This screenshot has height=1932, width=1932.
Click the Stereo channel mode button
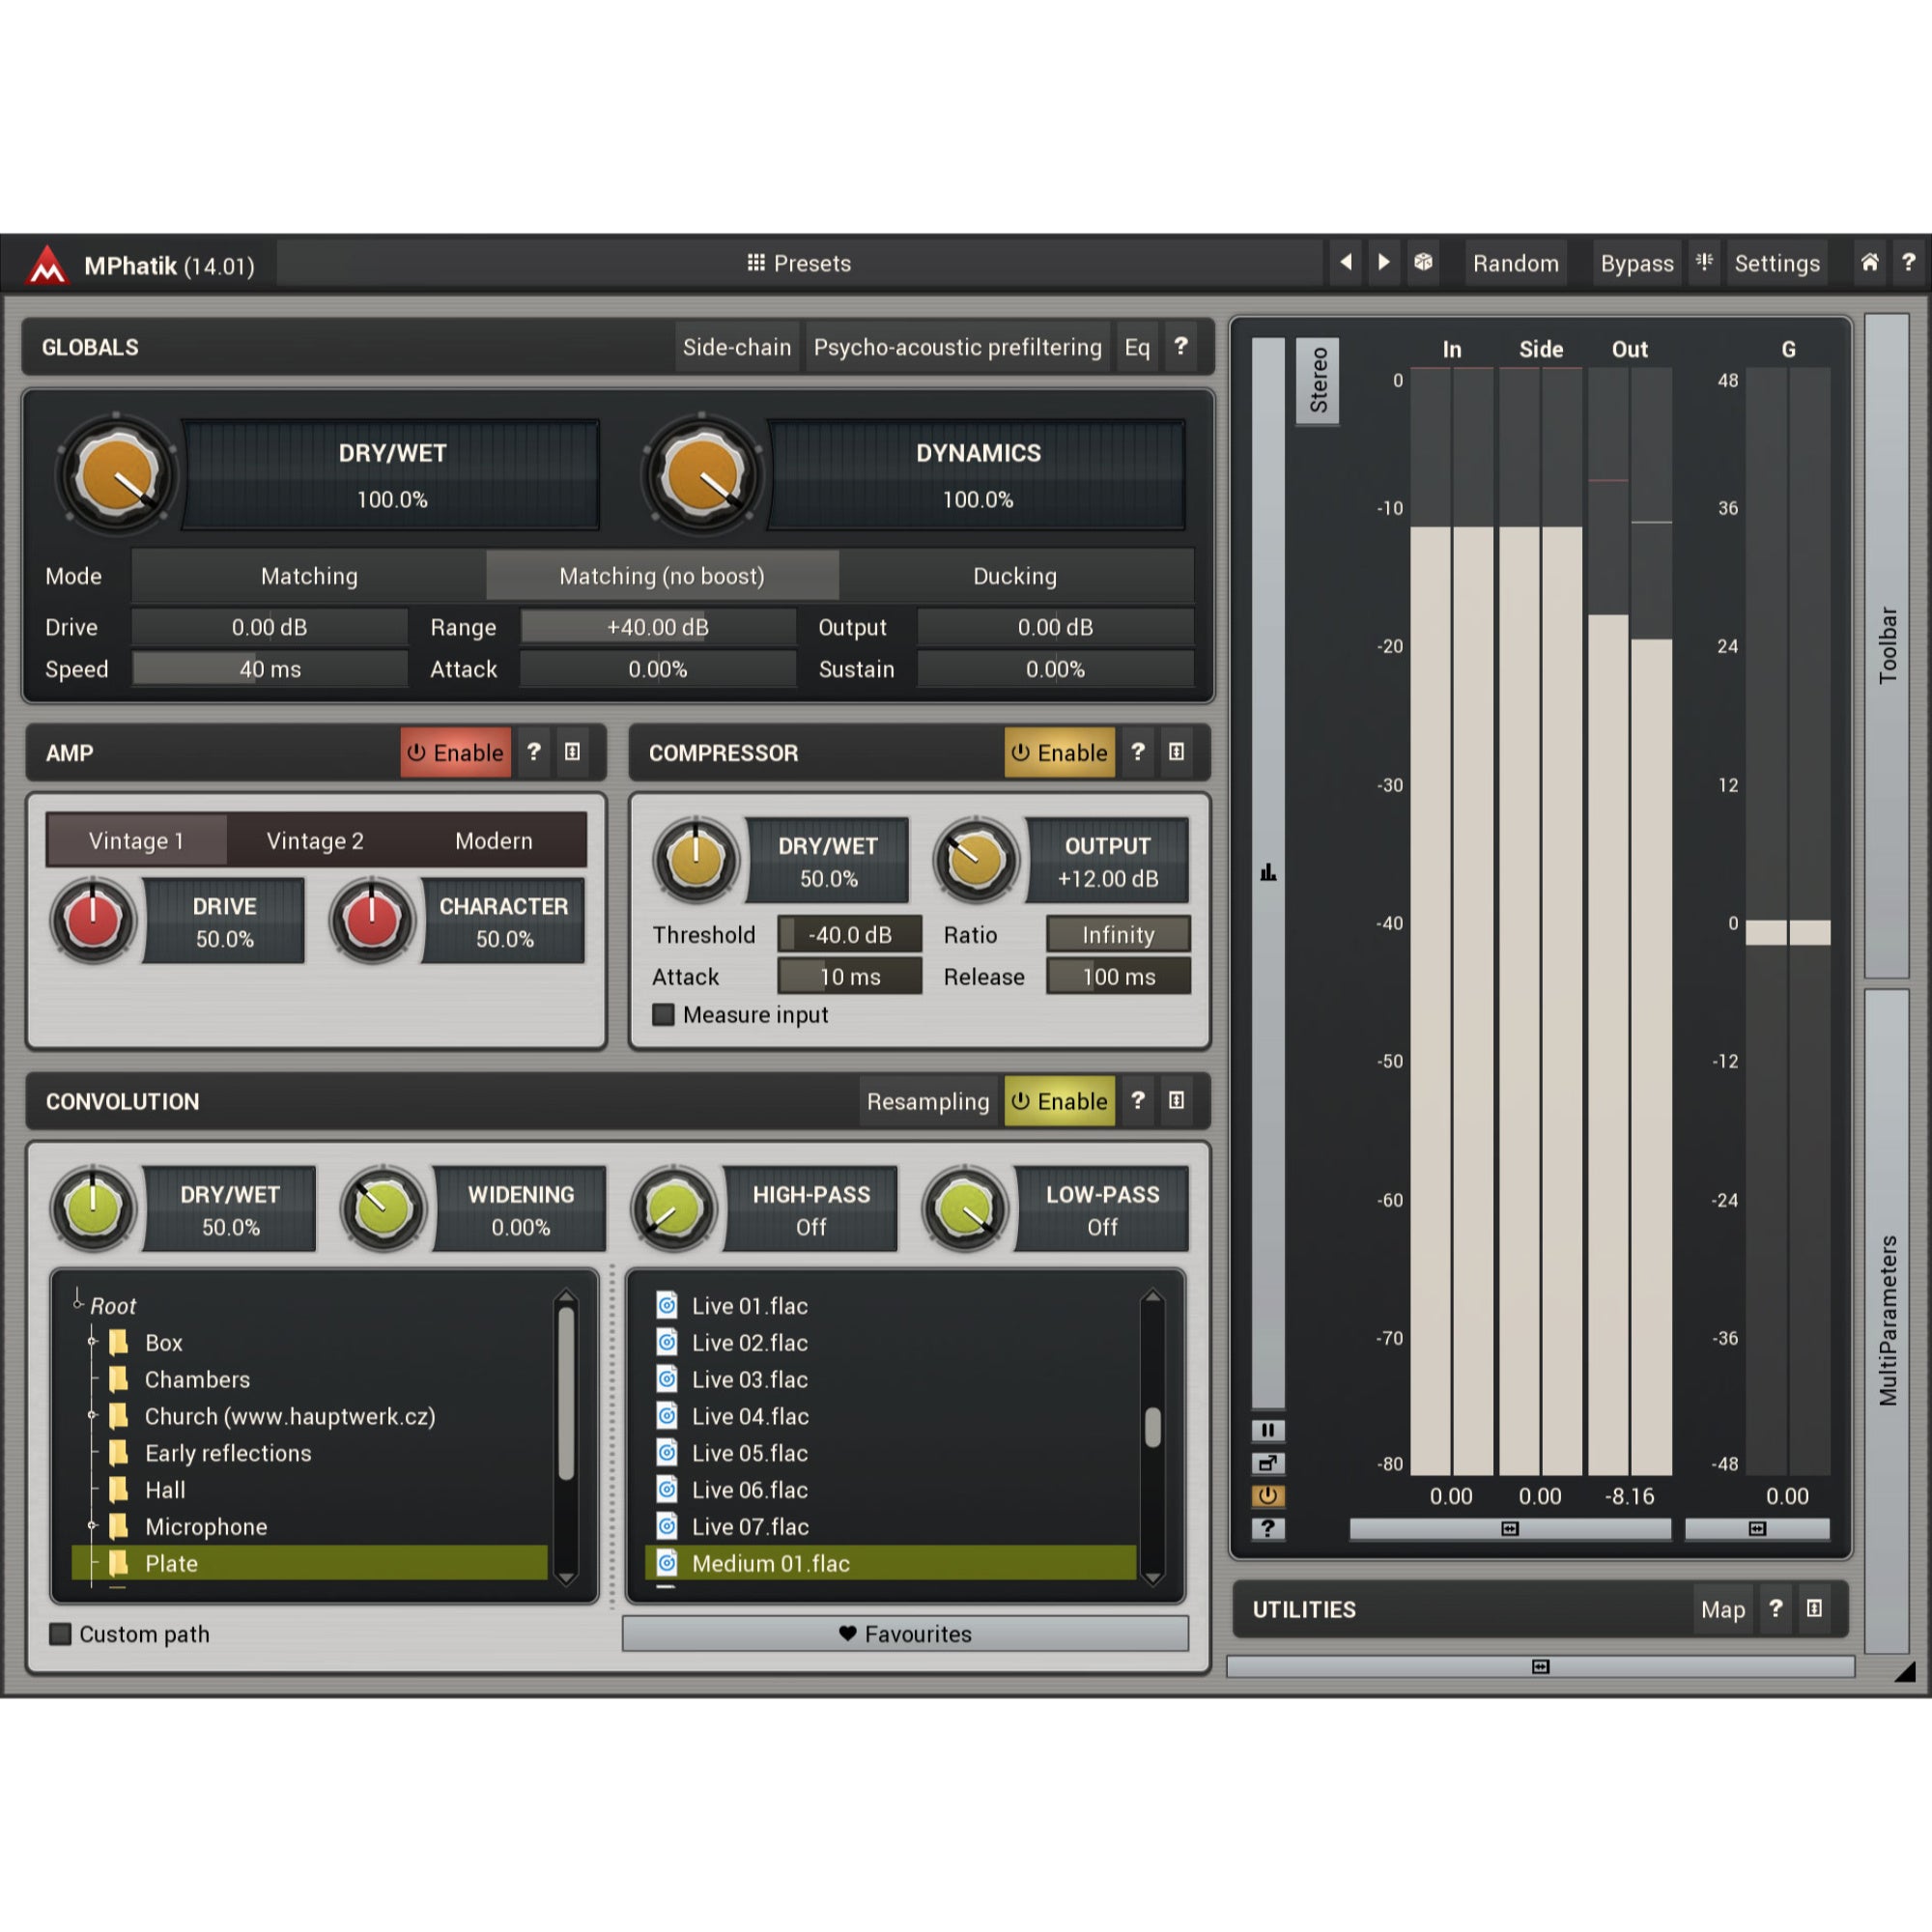[1317, 380]
